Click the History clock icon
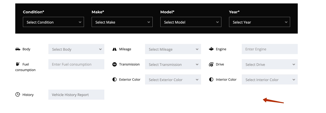This screenshot has width=326, height=113. (x=18, y=95)
